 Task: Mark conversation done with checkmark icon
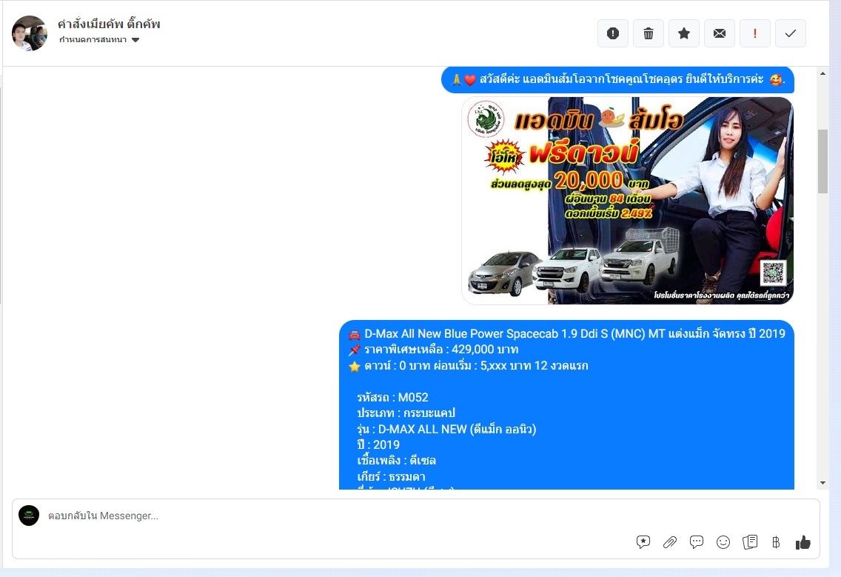(790, 33)
